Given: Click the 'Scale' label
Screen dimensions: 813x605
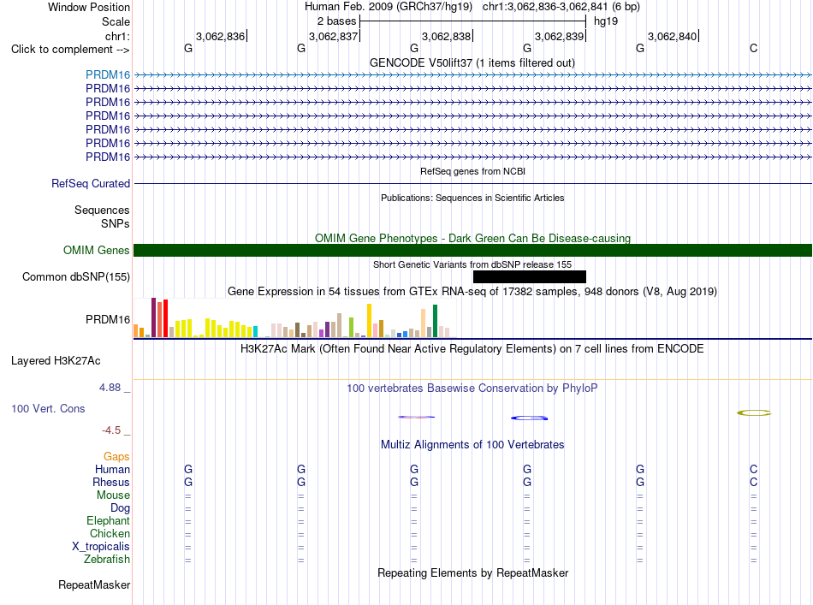Looking at the screenshot, I should 116,21.
